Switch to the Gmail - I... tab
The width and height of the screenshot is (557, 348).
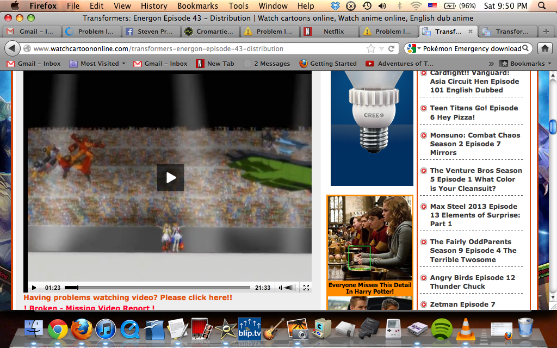(x=32, y=31)
